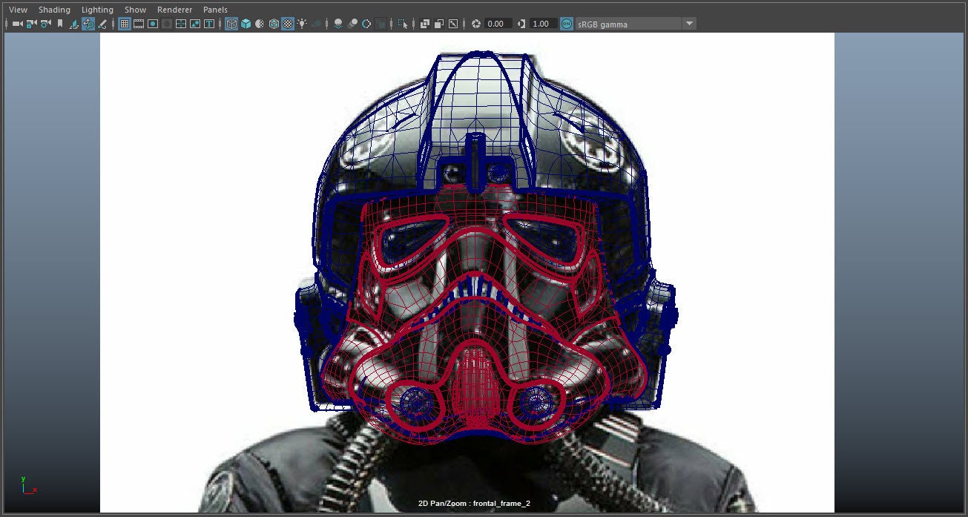Toggle the ON color management switch
Image resolution: width=968 pixels, height=517 pixels.
pos(565,24)
